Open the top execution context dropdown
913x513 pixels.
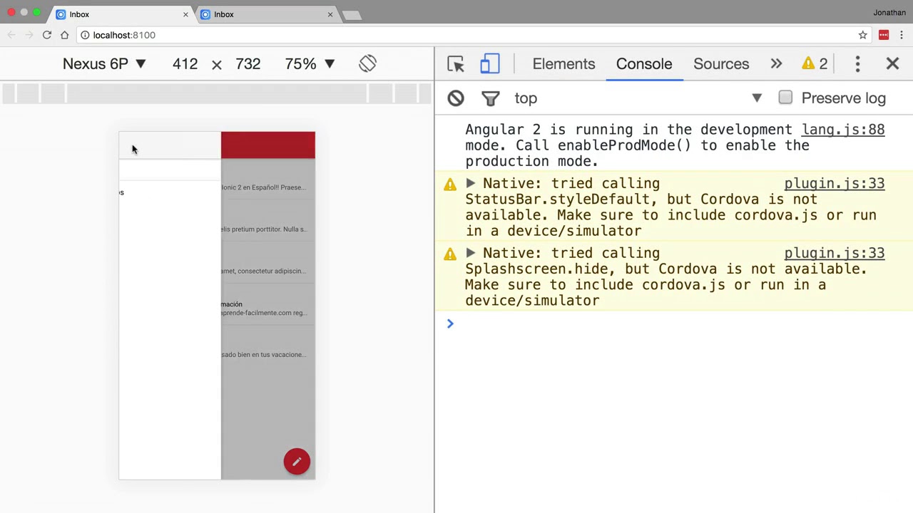(638, 98)
